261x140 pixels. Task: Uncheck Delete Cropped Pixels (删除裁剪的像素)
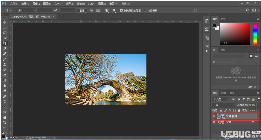121,10
